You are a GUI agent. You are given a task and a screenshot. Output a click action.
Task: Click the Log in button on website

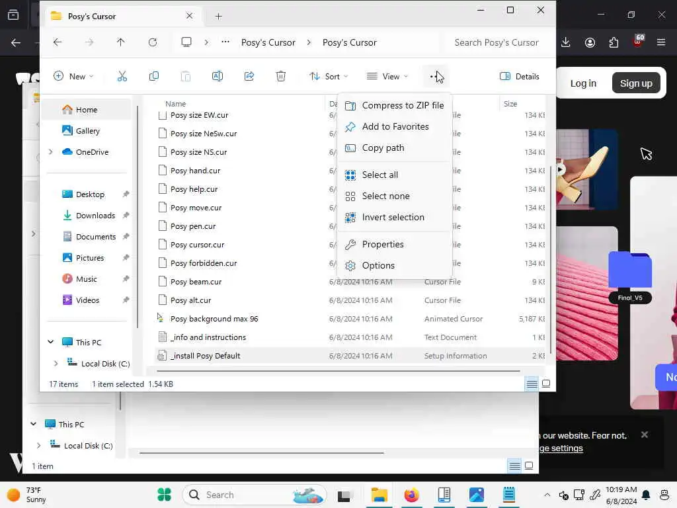[x=583, y=83]
